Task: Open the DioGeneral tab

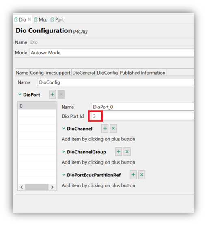Action: click(x=84, y=73)
